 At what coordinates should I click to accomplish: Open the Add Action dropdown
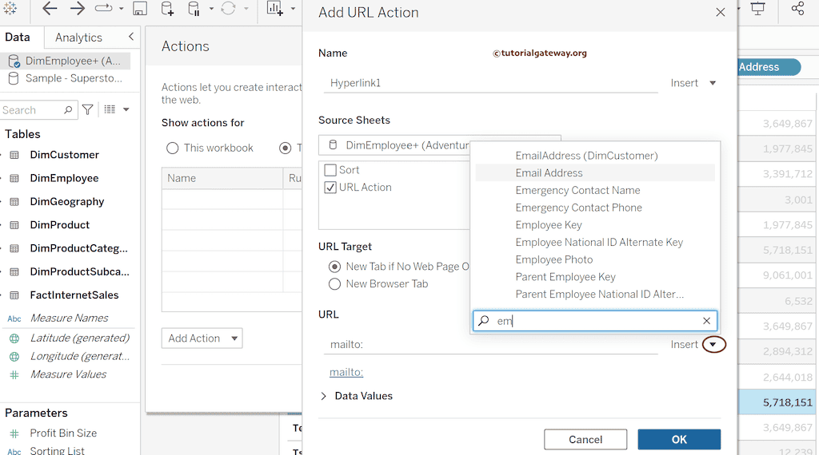coord(202,338)
